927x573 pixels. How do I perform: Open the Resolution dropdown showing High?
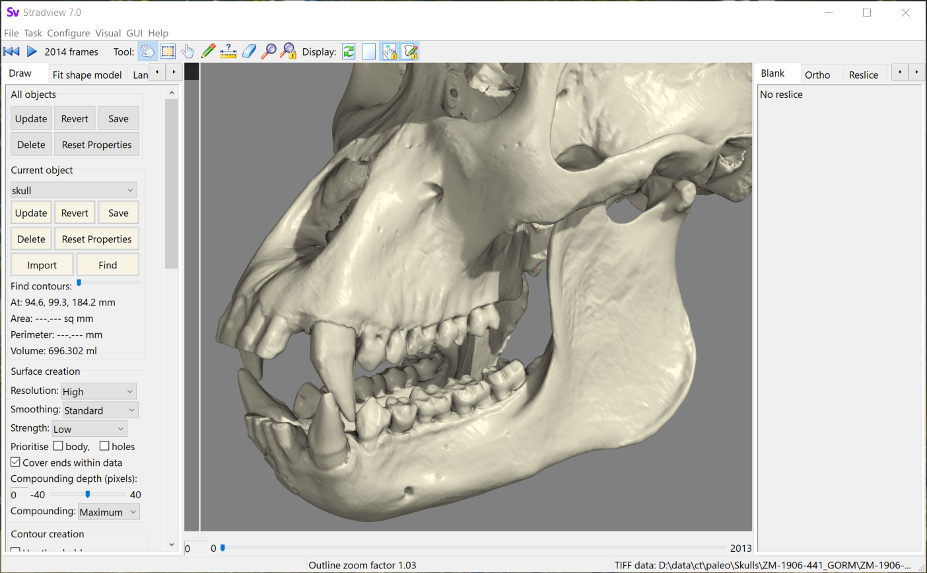pos(98,391)
